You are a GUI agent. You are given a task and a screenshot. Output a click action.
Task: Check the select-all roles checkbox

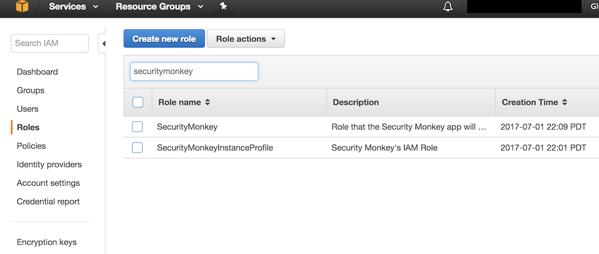click(138, 102)
